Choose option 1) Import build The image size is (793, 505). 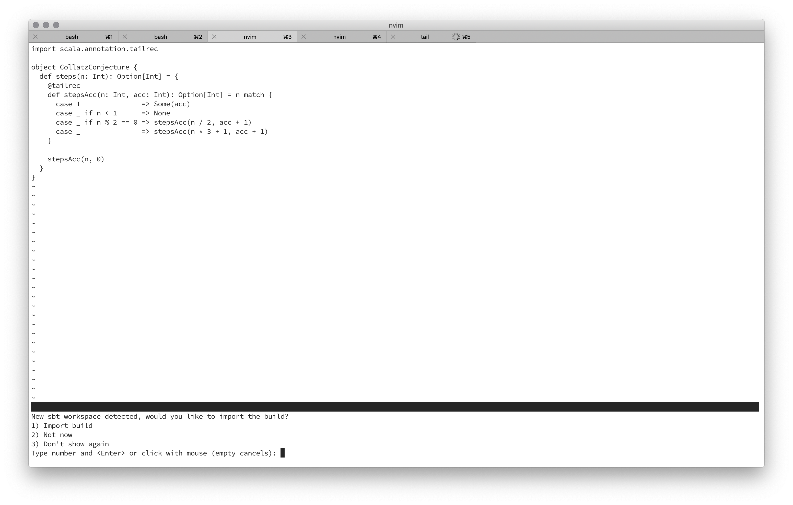(x=62, y=426)
